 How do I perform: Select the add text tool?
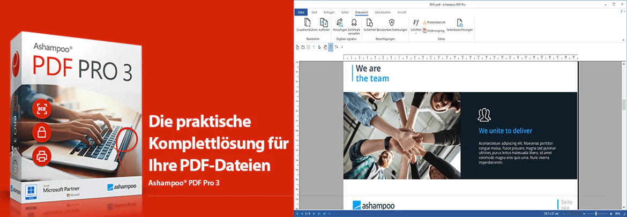coord(337,47)
